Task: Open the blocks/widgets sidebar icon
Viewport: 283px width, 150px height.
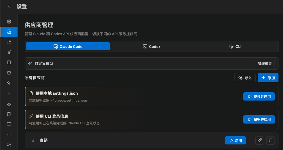Action: tap(9, 42)
